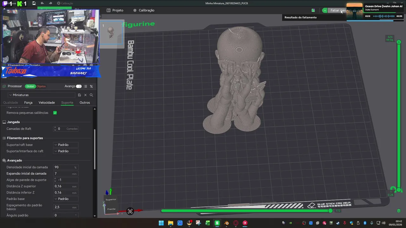This screenshot has height=228, width=406.
Task: Click the Ângulo padrão field
Action: point(66,215)
